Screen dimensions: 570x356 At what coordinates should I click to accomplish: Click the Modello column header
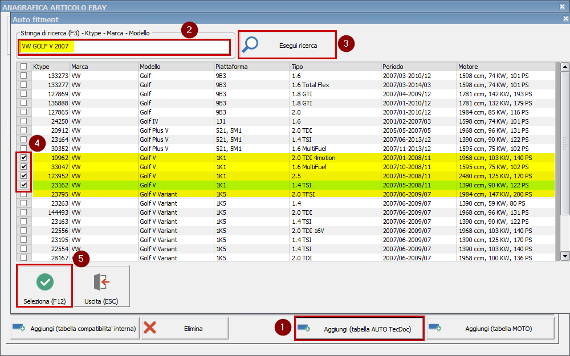tap(176, 67)
